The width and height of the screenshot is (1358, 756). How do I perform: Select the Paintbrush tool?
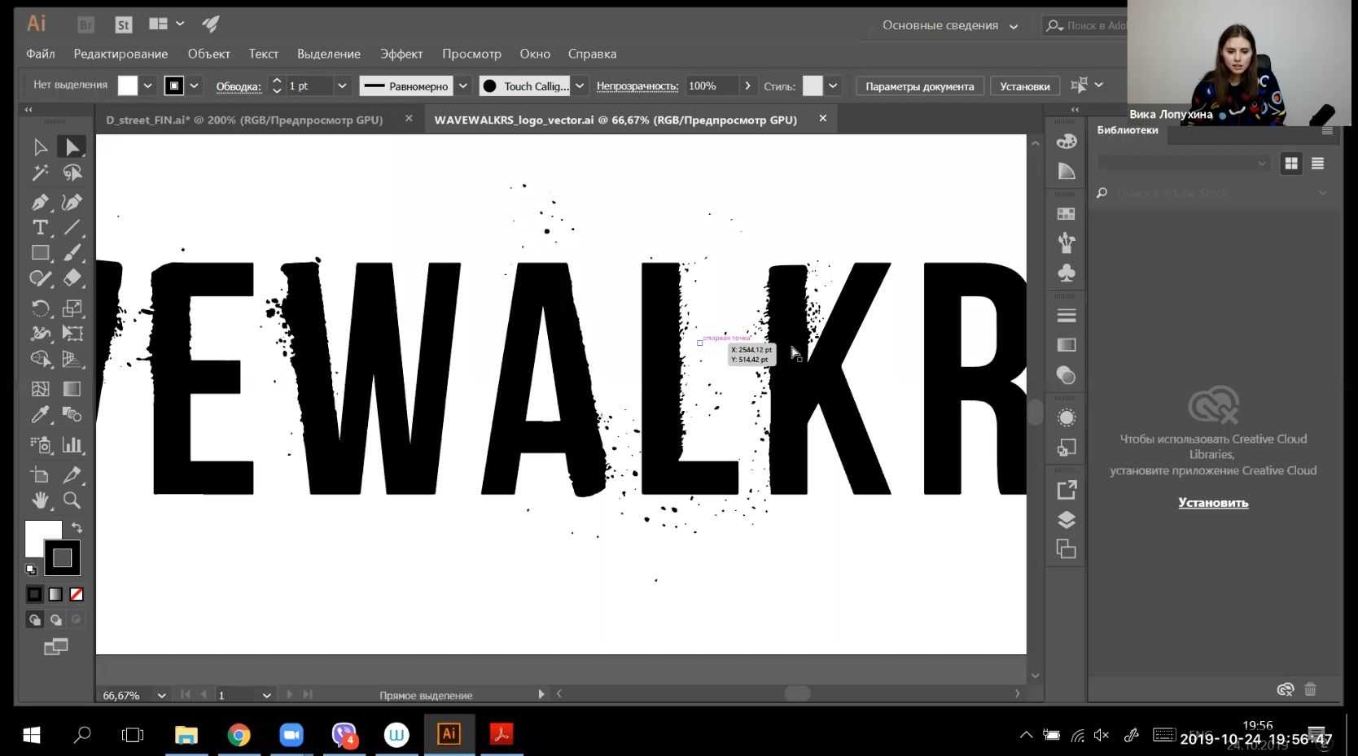tap(72, 253)
